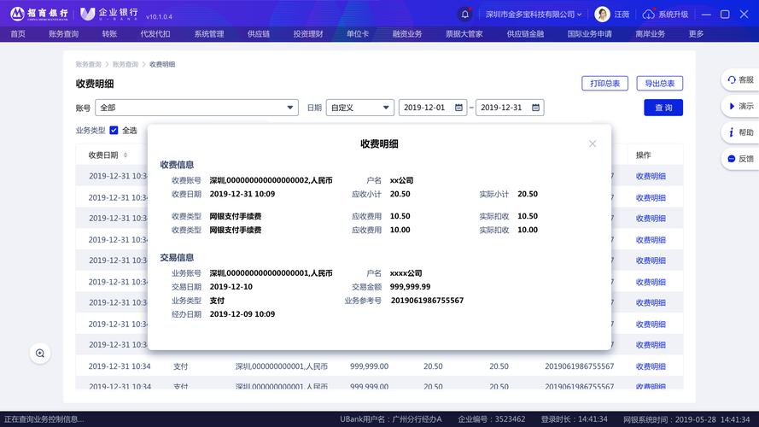The width and height of the screenshot is (759, 427).
Task: Toggle the 全选 business type checkbox
Action: click(x=114, y=130)
